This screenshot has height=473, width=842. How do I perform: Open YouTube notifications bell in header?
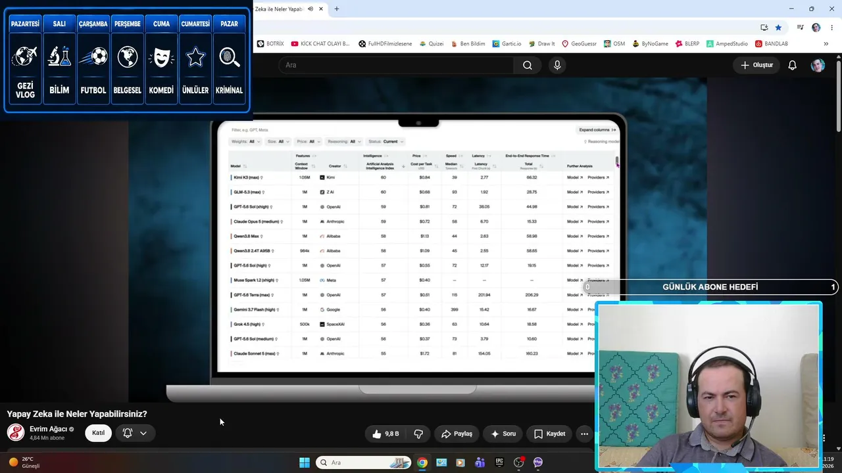coord(793,65)
